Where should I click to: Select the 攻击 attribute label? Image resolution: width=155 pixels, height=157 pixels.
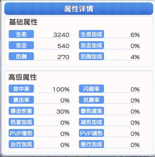(21, 45)
